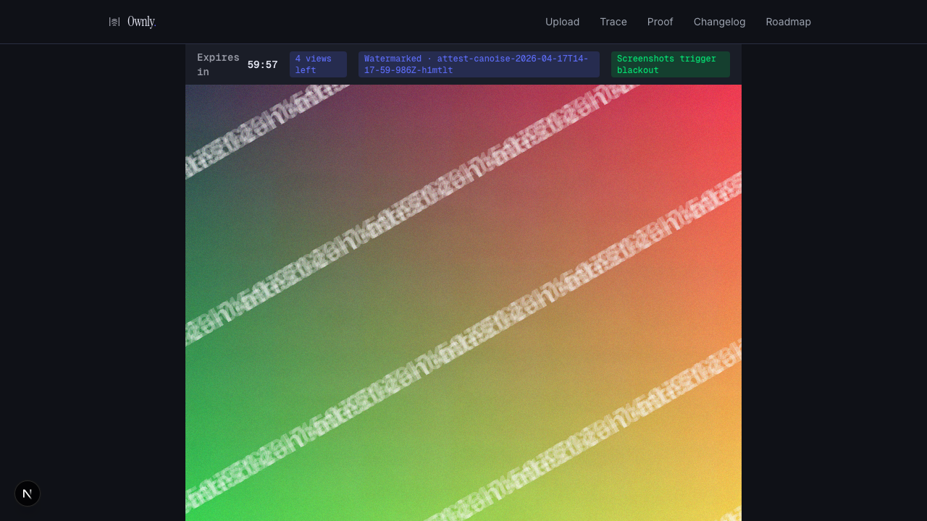Click the Ownly wordmark text
The height and width of the screenshot is (521, 927).
(x=141, y=22)
